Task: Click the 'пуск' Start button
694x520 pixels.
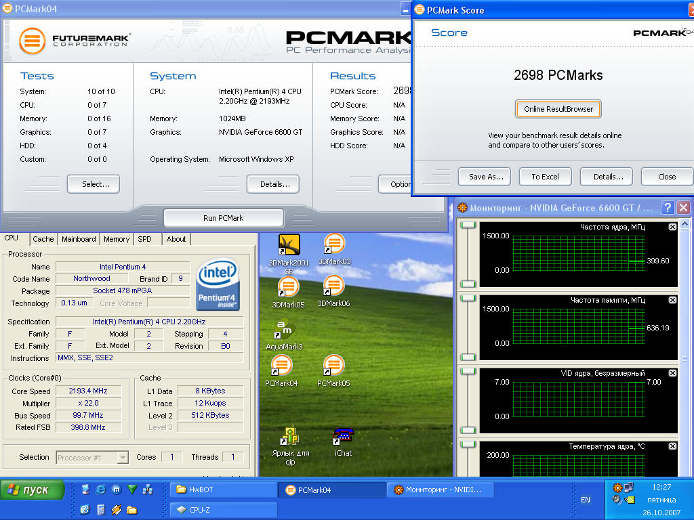Action: click(33, 490)
